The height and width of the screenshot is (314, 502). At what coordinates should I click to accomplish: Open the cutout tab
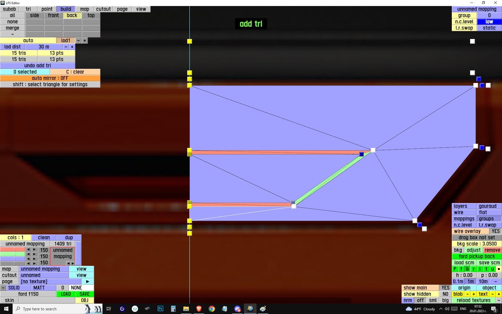click(103, 9)
